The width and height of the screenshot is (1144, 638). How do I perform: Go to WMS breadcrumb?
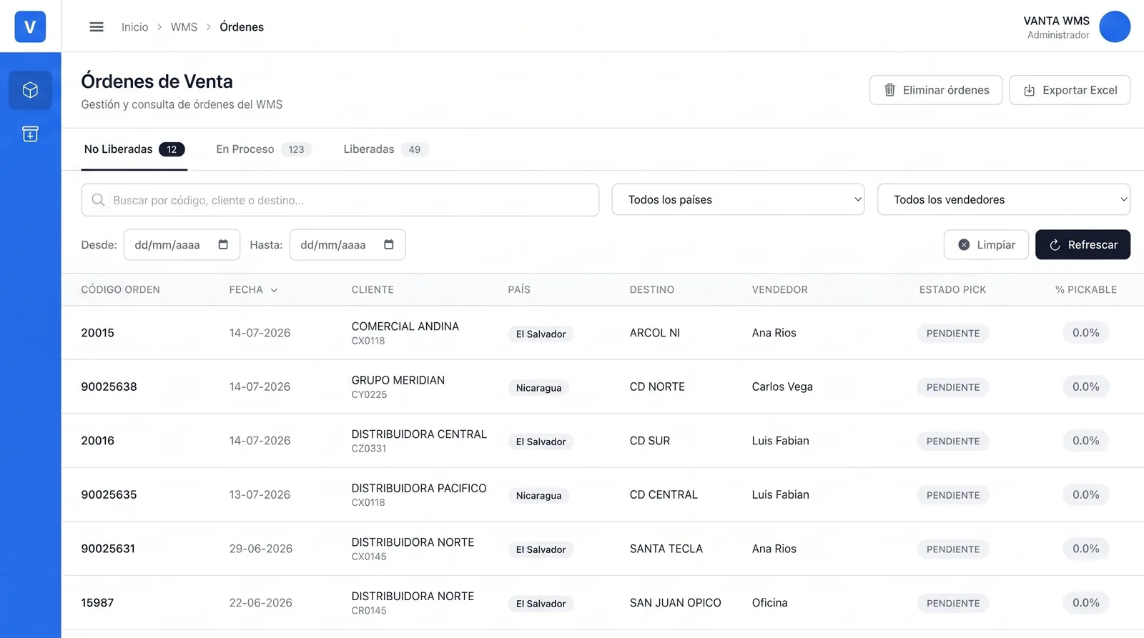(x=184, y=27)
